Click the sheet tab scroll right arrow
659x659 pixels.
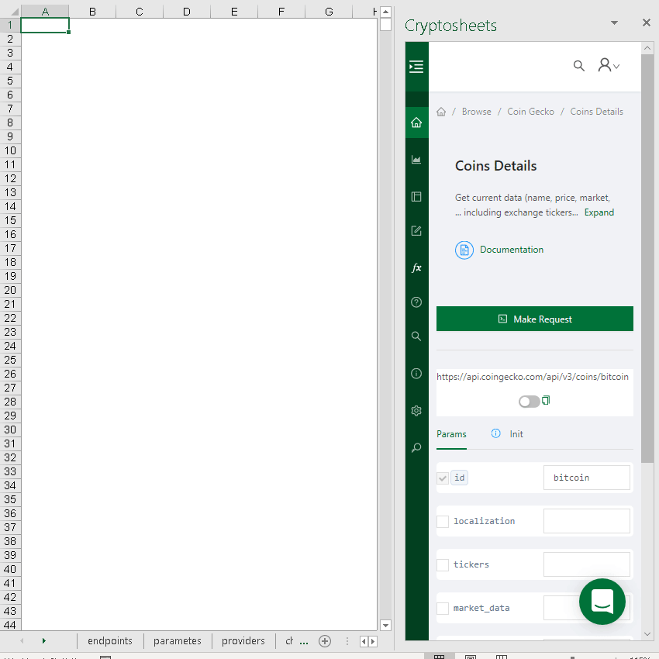tap(43, 641)
